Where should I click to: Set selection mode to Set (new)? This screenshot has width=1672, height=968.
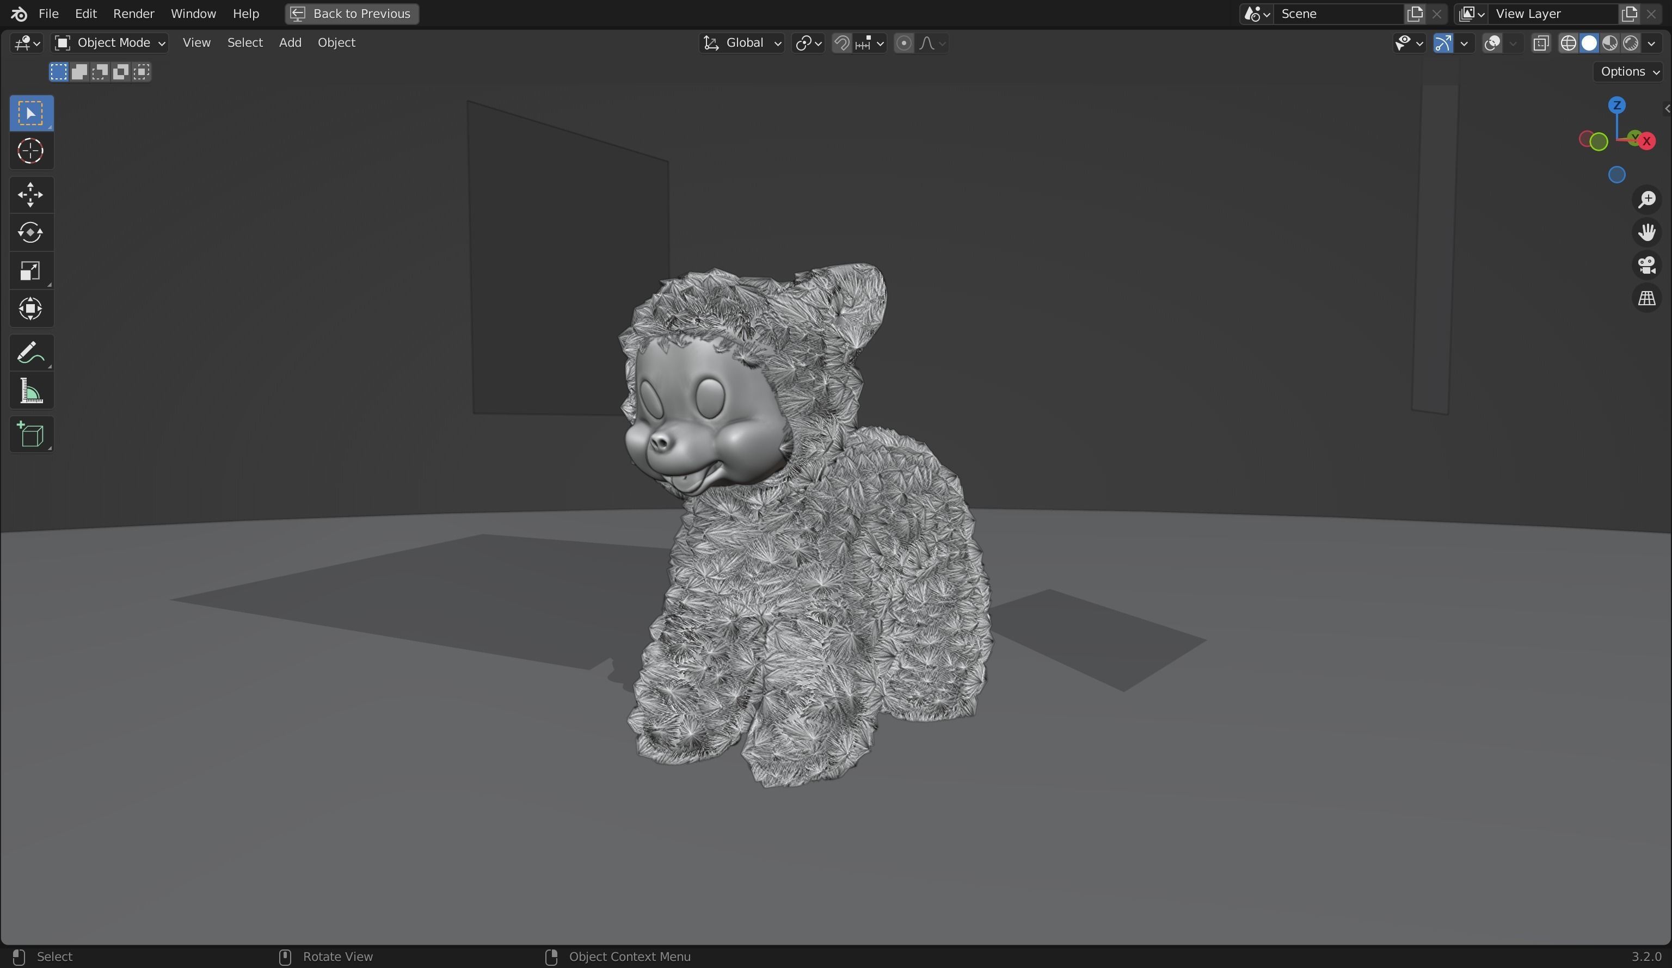58,72
